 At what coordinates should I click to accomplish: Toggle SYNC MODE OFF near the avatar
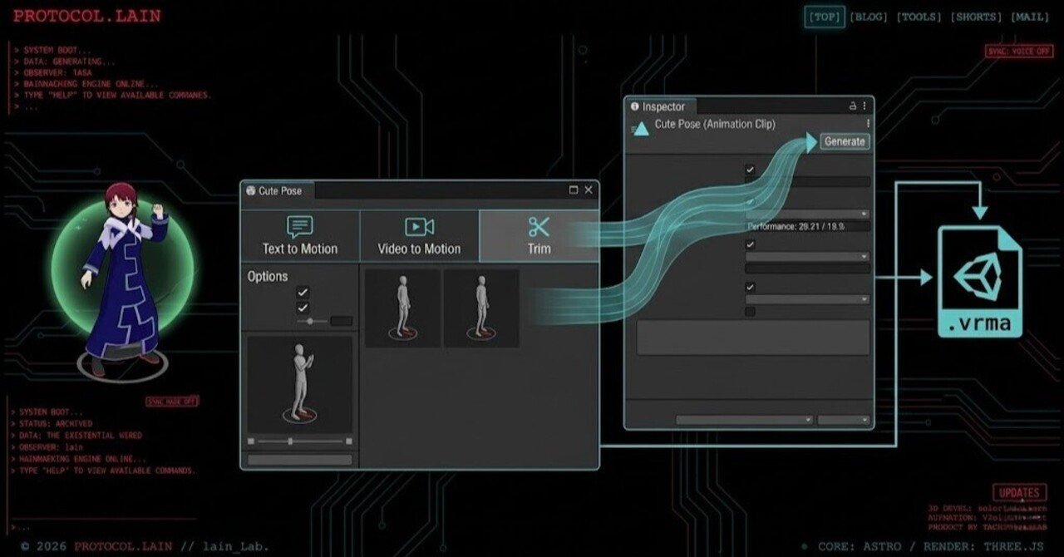pyautogui.click(x=172, y=402)
